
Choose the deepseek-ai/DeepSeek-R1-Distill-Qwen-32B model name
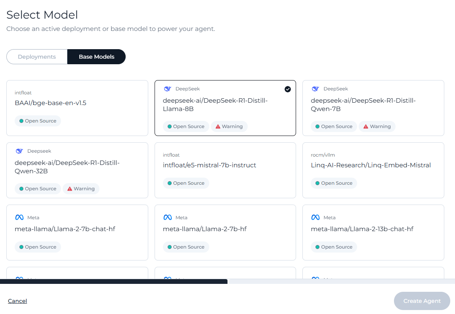[67, 167]
